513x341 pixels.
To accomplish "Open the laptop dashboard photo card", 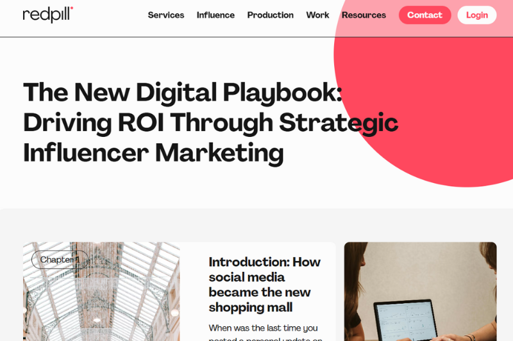I will tap(420, 291).
